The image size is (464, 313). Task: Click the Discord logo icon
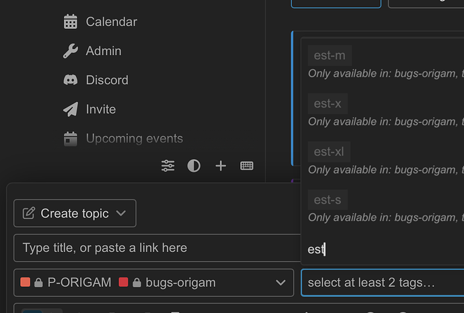71,80
